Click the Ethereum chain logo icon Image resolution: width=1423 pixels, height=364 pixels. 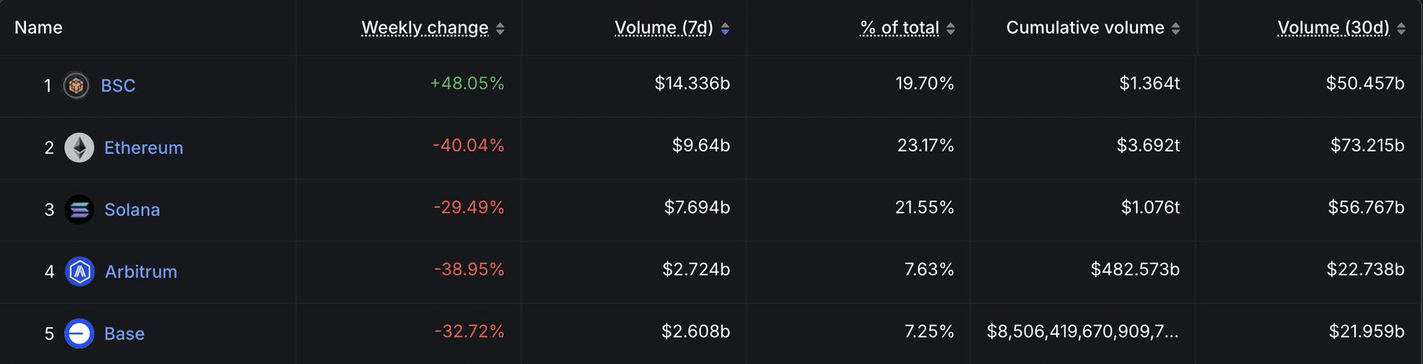tap(79, 147)
